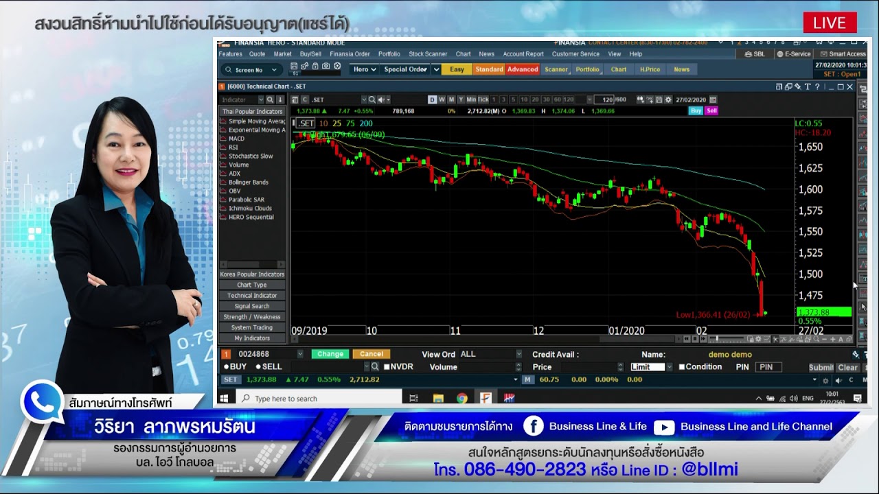
Task: Open the Account Report menu
Action: pyautogui.click(x=523, y=54)
